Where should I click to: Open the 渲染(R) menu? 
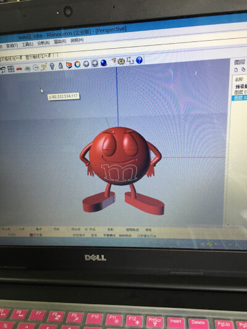click(60, 41)
